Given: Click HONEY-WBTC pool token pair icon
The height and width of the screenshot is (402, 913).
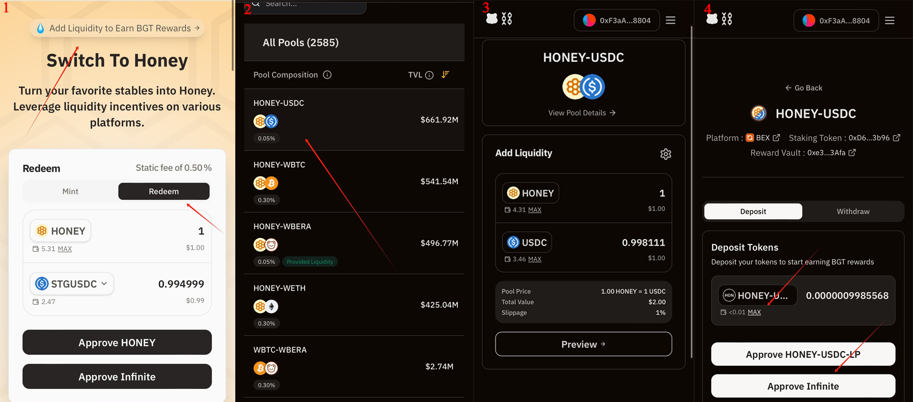Looking at the screenshot, I should [x=266, y=183].
